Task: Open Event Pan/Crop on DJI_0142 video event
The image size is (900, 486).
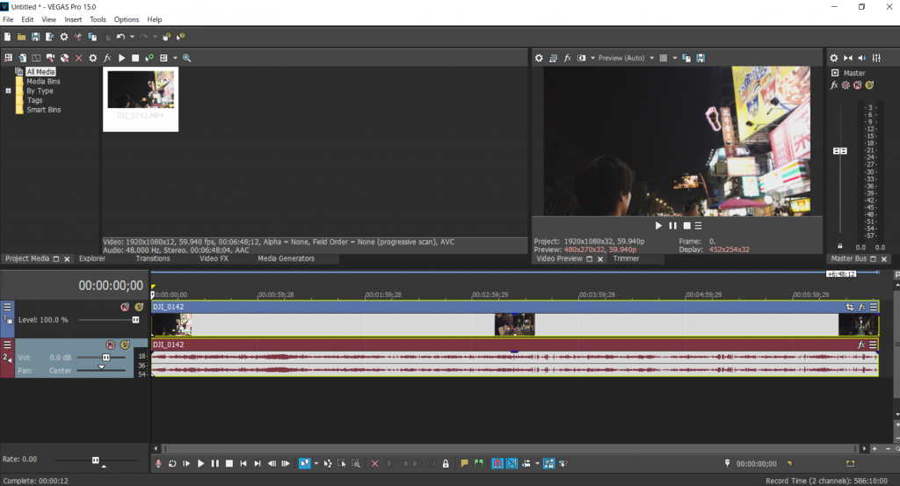Action: pyautogui.click(x=850, y=307)
